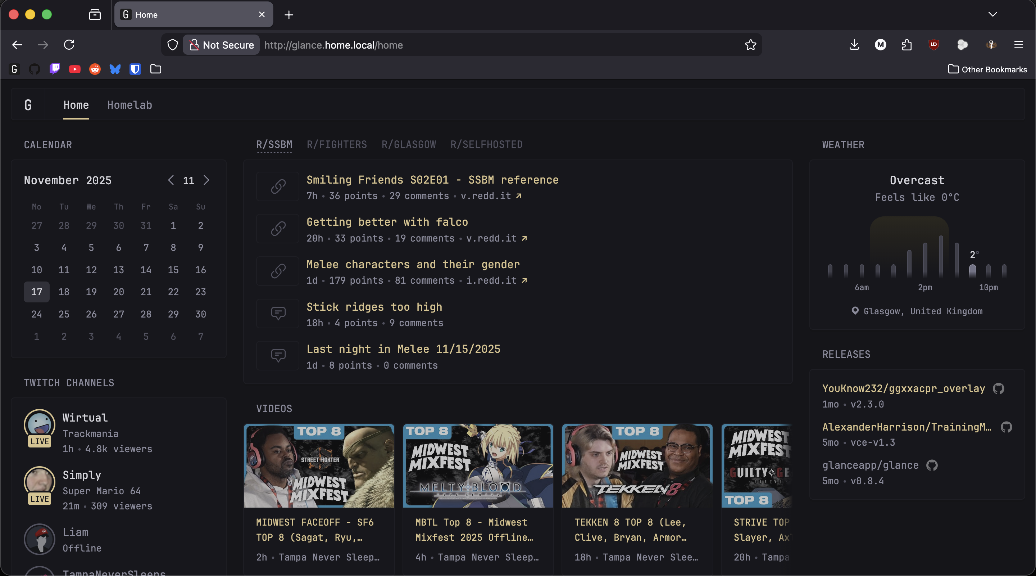Click the Bluesky butterfly bookmark icon

point(115,69)
